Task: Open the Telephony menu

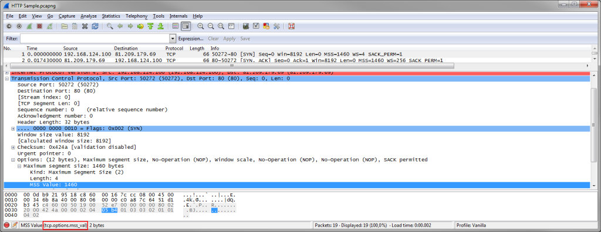Action: pyautogui.click(x=136, y=16)
